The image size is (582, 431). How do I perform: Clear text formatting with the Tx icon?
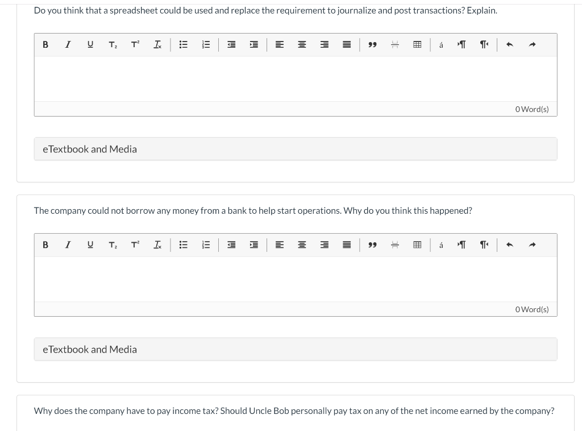click(157, 44)
